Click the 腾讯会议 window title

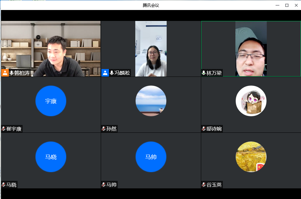pos(151,5)
